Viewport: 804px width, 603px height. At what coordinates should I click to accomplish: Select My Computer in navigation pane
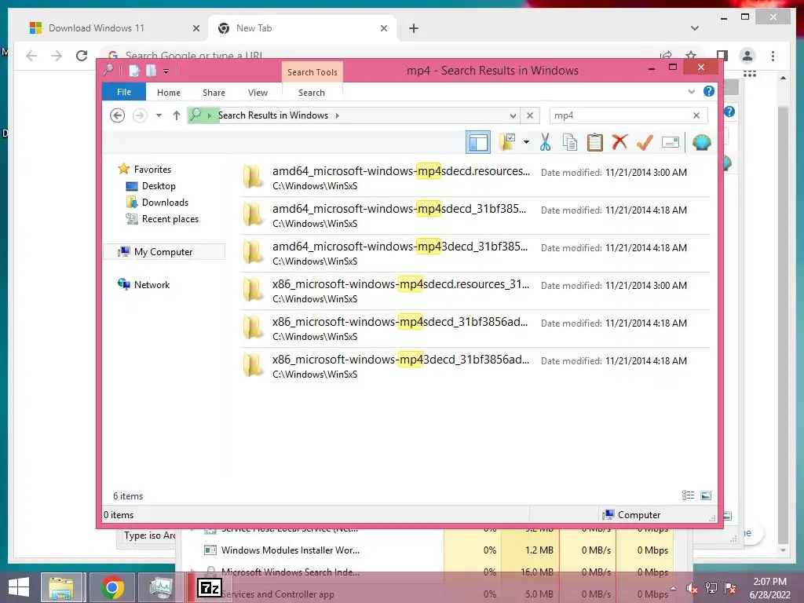[x=164, y=251]
